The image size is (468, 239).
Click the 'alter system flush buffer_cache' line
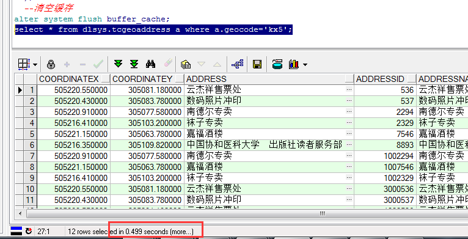[92, 19]
